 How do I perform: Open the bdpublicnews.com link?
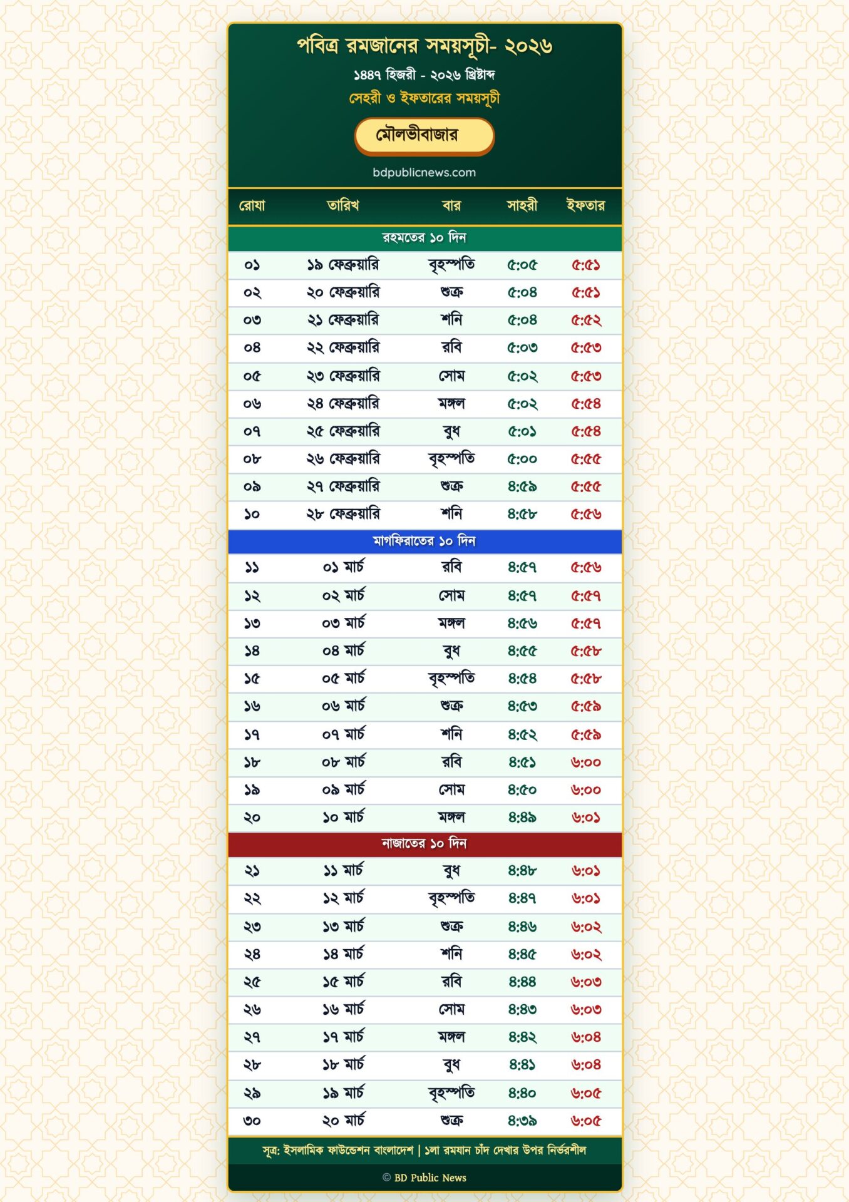(424, 172)
